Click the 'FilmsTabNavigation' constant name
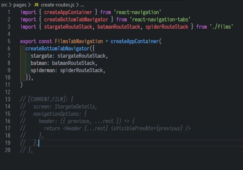The image size is (243, 170). [x=79, y=41]
